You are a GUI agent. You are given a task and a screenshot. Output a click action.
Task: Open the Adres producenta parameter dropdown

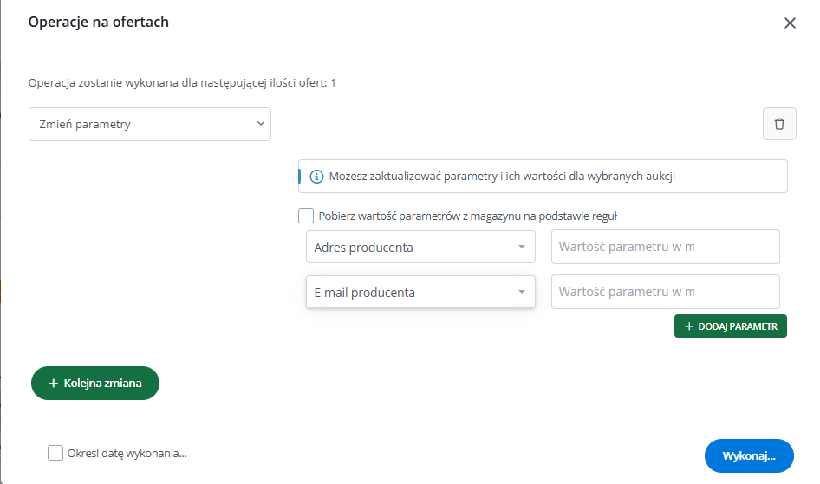pos(420,247)
